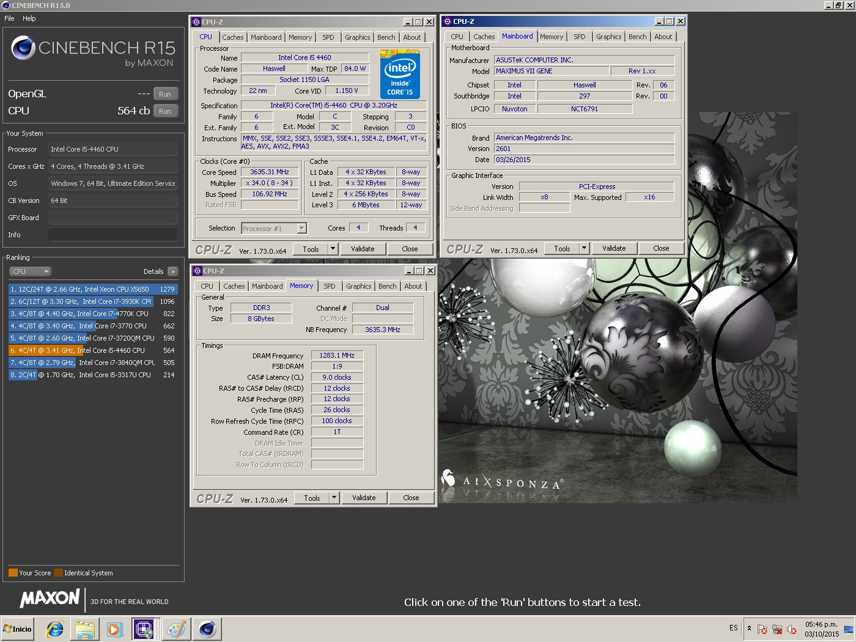This screenshot has width=856, height=642.
Task: Run the CPU benchmark
Action: 165,111
